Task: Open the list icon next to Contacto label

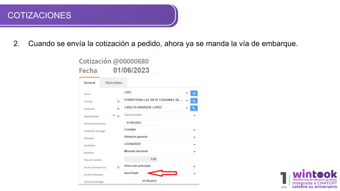Action: 118,109
